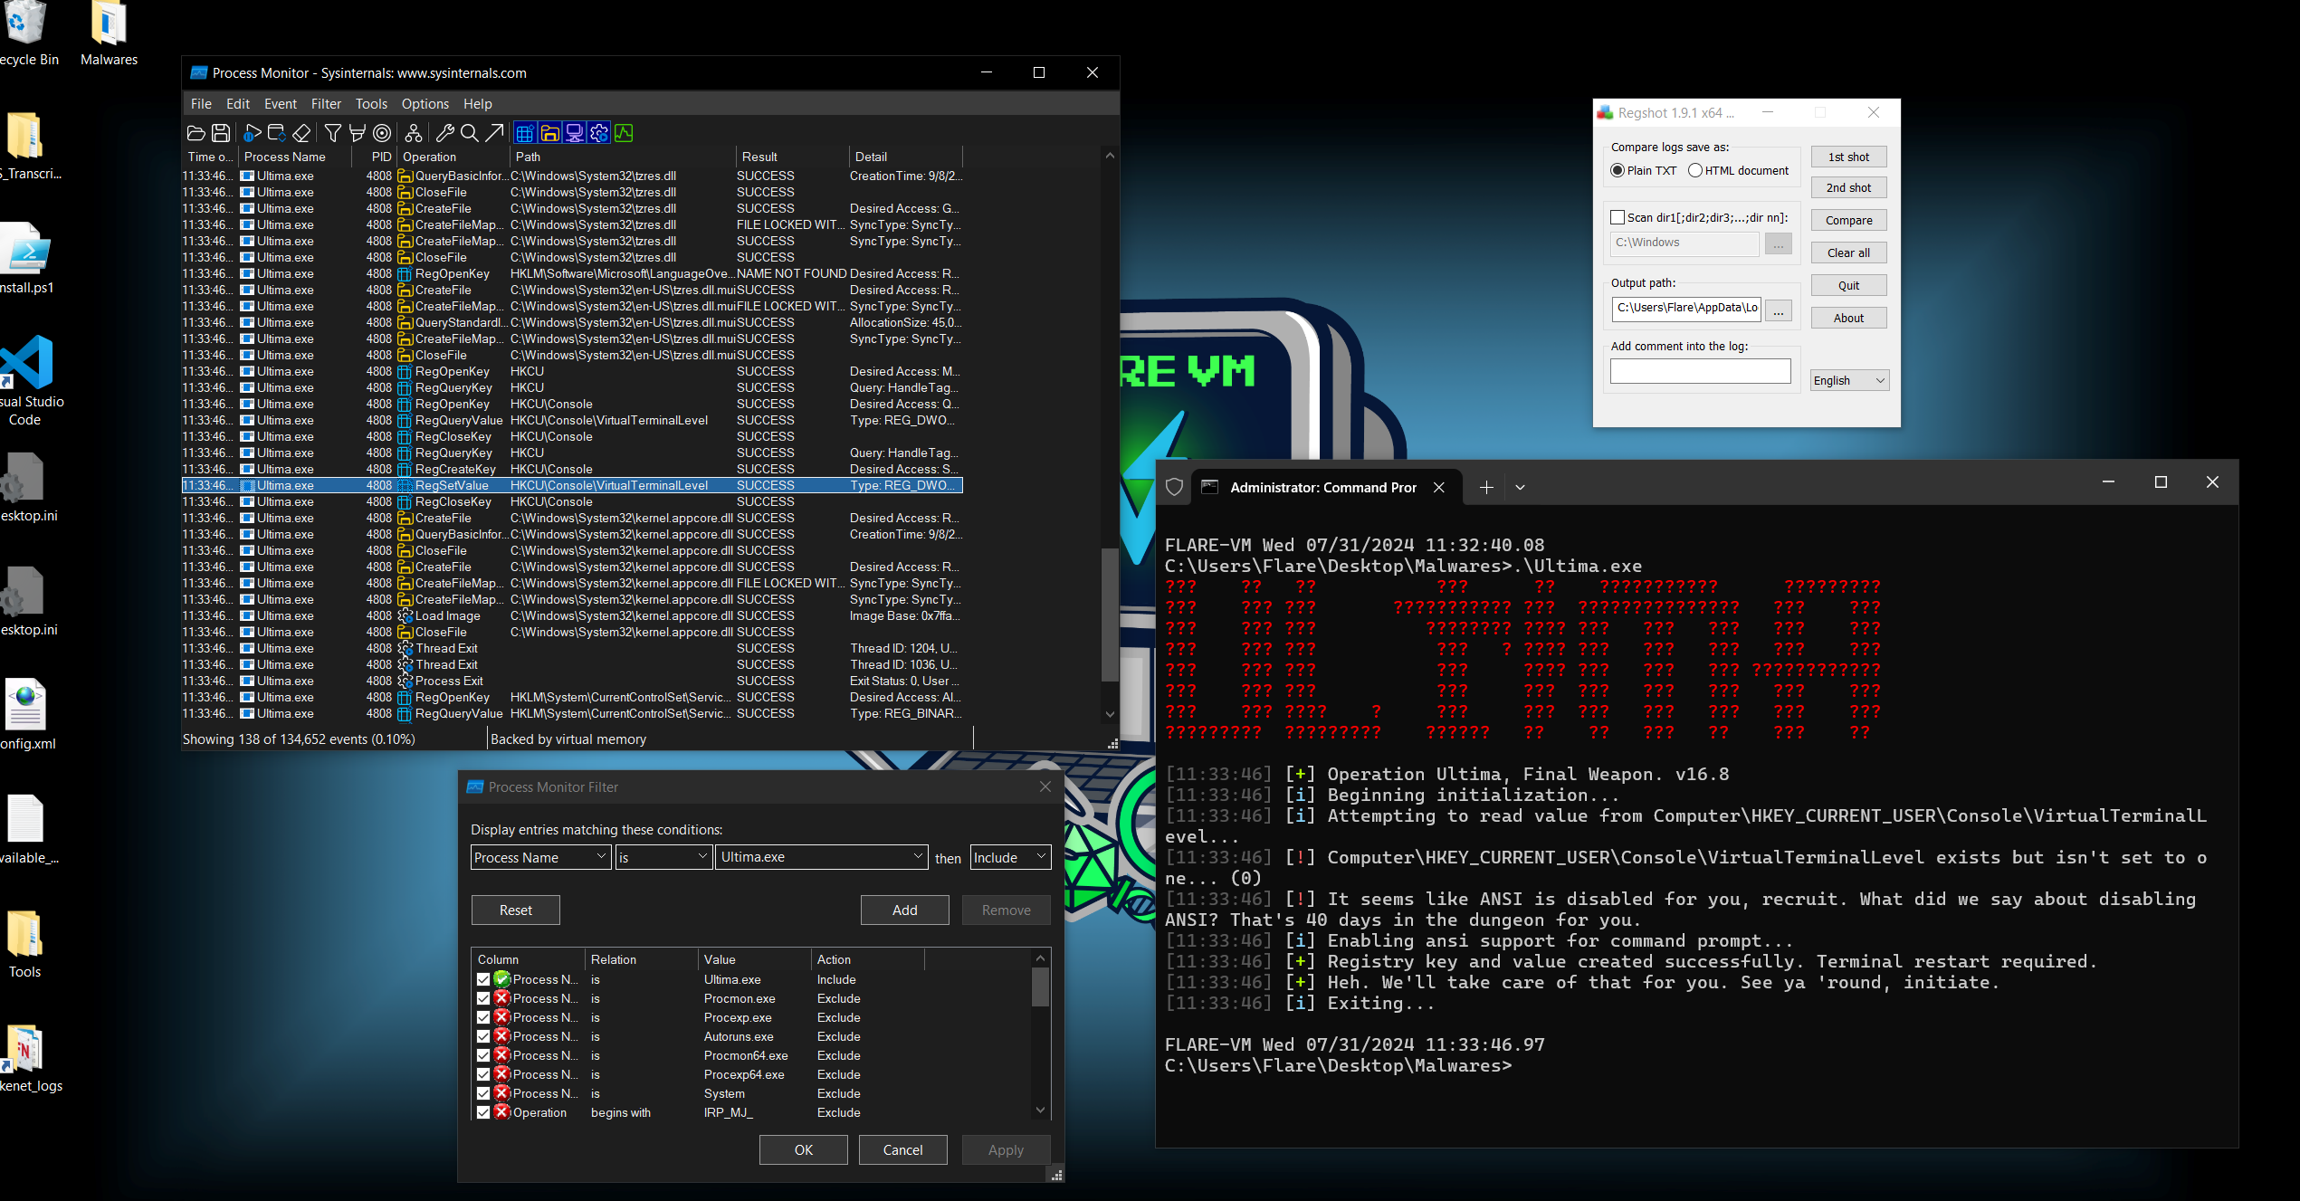Screen dimensions: 2300x1201
Task: Toggle the Show File System Activity icon
Action: tap(549, 133)
